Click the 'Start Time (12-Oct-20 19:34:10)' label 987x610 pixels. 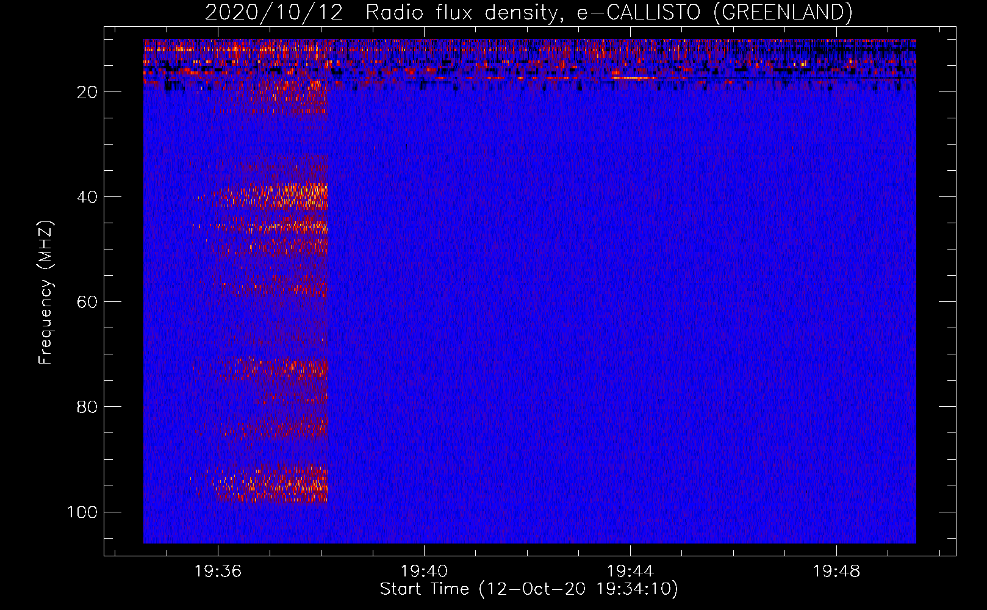[x=529, y=589]
